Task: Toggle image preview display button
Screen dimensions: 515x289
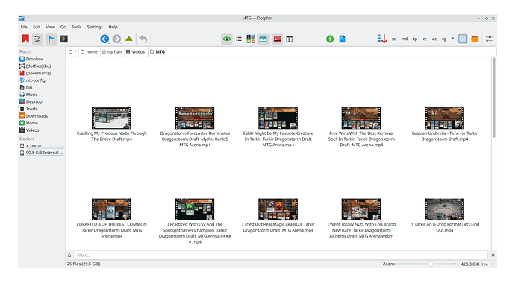Action: coord(263,39)
